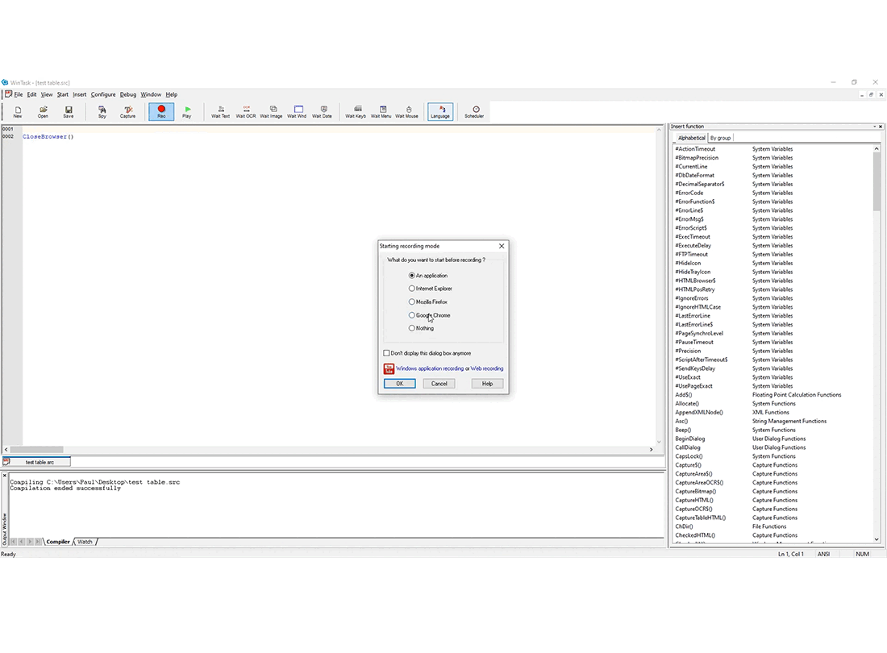
Task: Open the Configure menu
Action: pyautogui.click(x=103, y=94)
